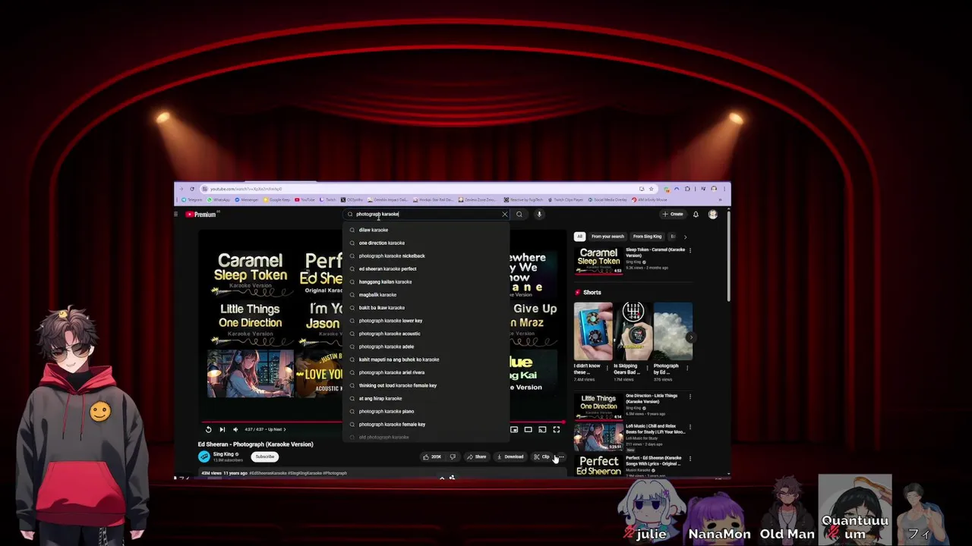The image size is (972, 546).
Task: Select suggestion 'bakit ba ikaw karaoke'
Action: coord(425,307)
